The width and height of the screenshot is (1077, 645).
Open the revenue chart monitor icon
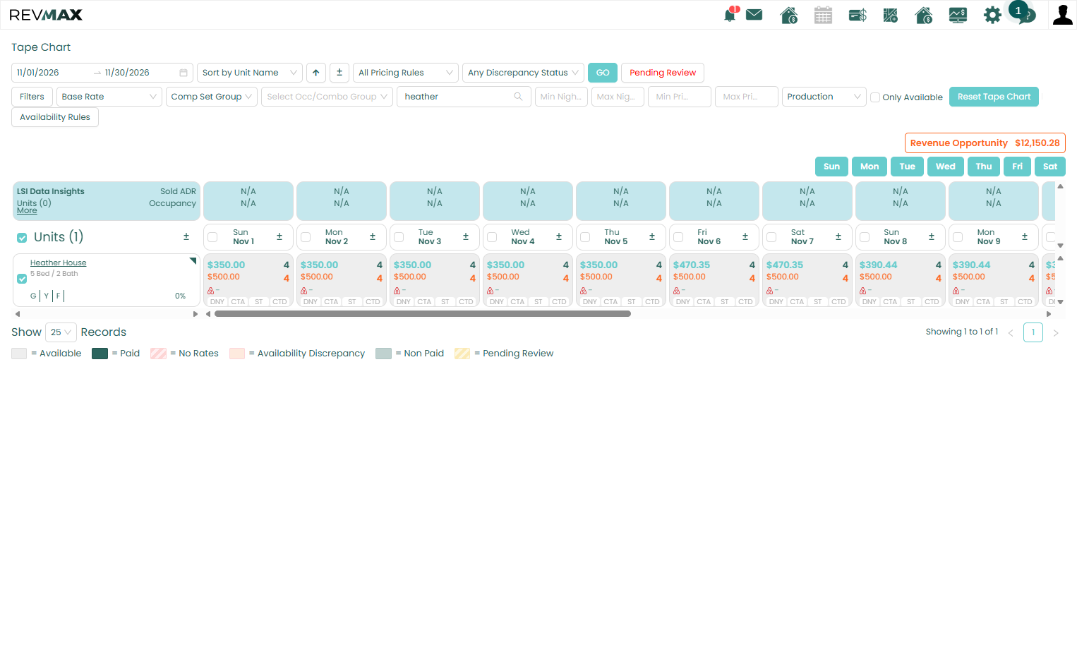tap(958, 15)
